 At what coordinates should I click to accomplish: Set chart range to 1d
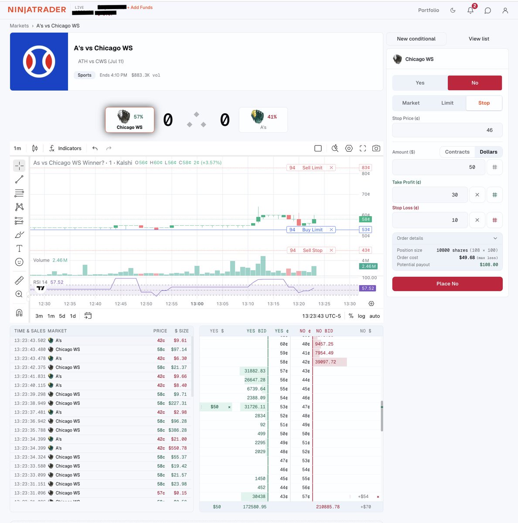(73, 316)
